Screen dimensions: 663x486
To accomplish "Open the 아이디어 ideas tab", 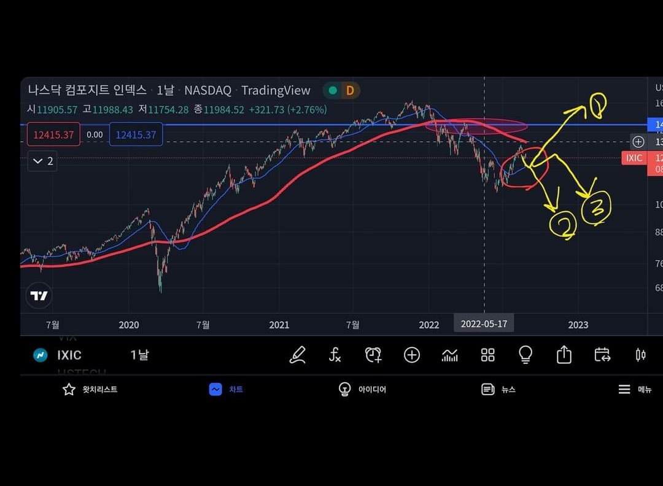I will pos(362,389).
